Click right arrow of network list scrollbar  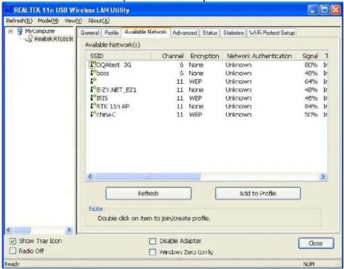(x=323, y=177)
